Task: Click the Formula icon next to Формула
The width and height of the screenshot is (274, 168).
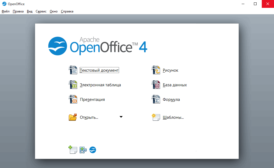Action: [x=156, y=99]
